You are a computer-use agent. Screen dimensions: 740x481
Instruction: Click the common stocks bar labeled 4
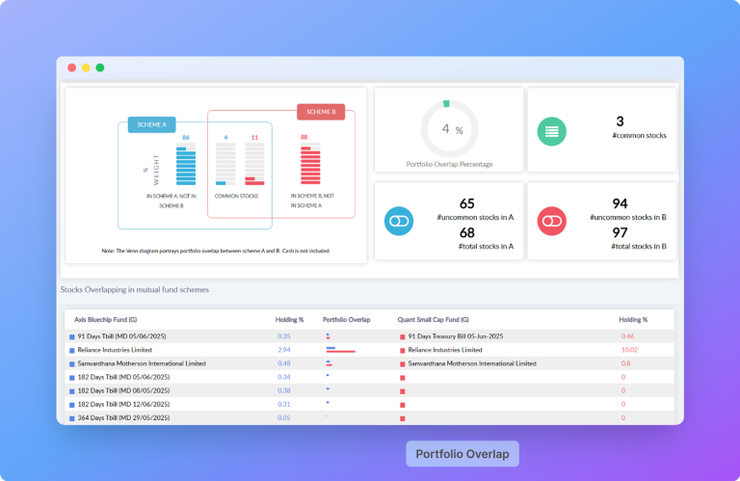click(225, 164)
